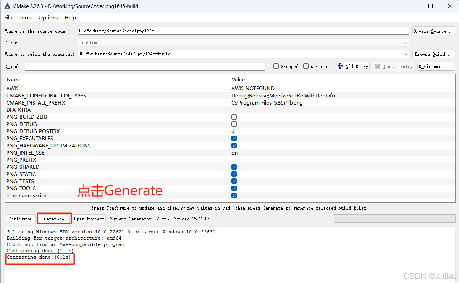Disable the PNG_EXECUTABLES checkbox

click(x=234, y=138)
